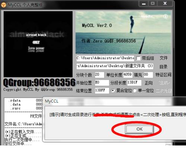
Task: Click the Copyright MyCCL My QQGroup text
Action: click(38, 89)
